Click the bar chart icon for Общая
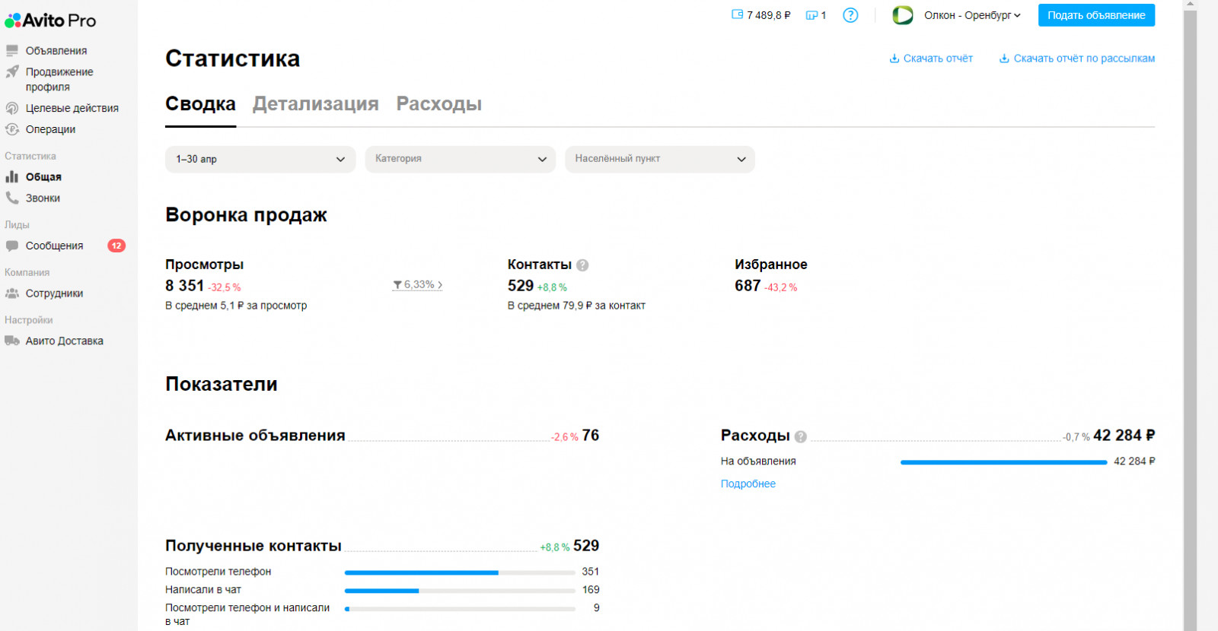1218x631 pixels. (12, 176)
